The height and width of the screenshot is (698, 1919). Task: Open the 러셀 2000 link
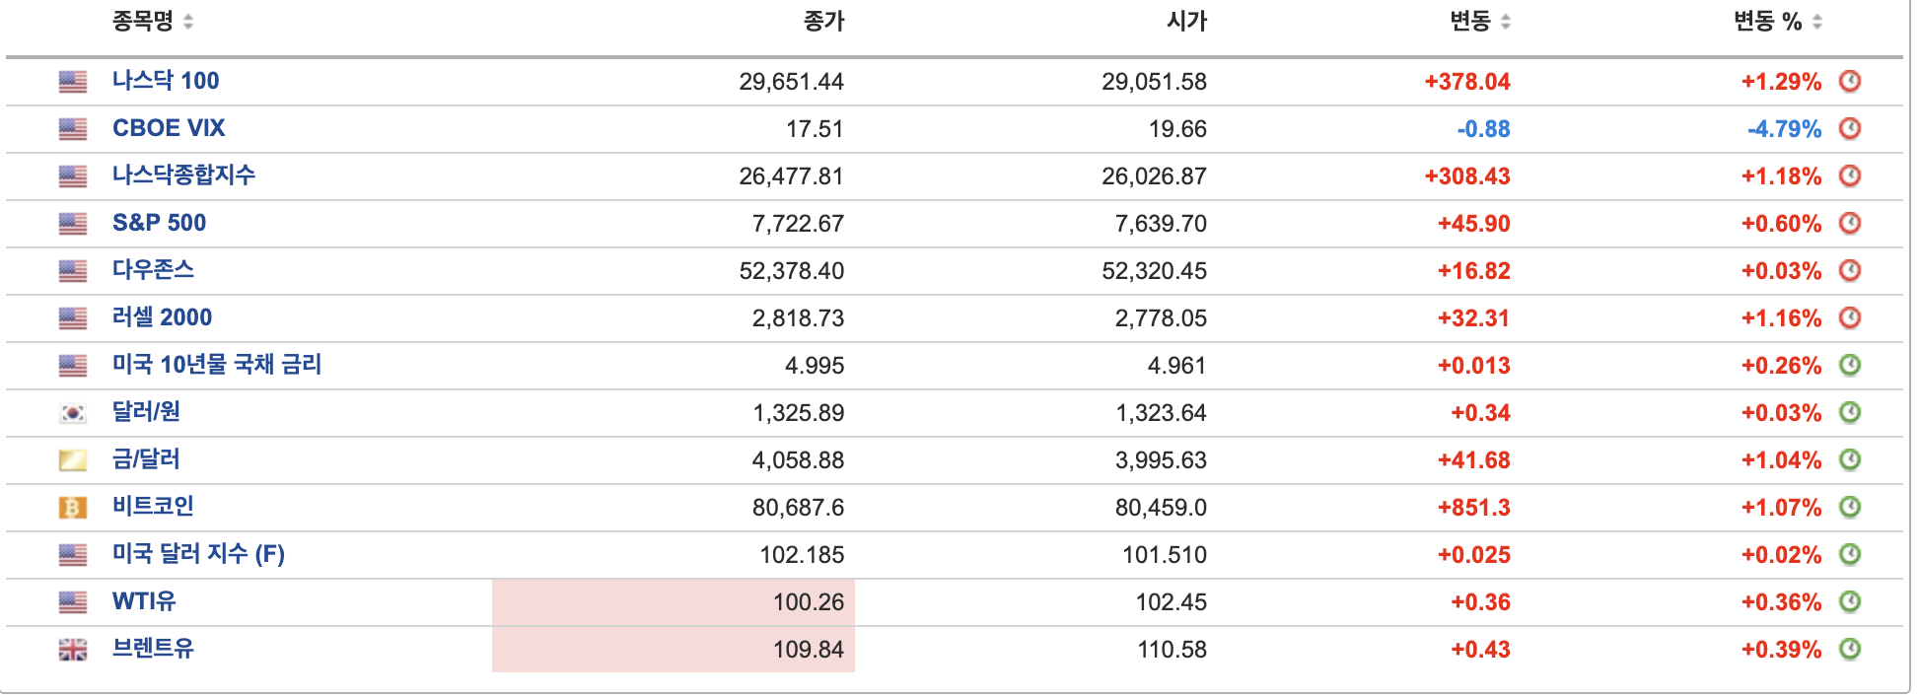162,317
